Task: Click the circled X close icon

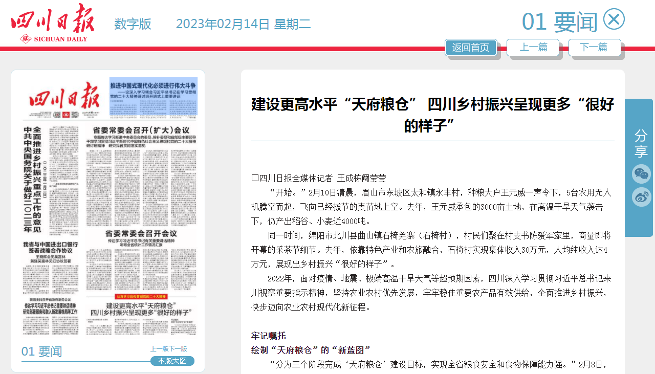Action: tap(614, 19)
